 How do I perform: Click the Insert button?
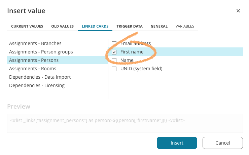click(x=177, y=143)
